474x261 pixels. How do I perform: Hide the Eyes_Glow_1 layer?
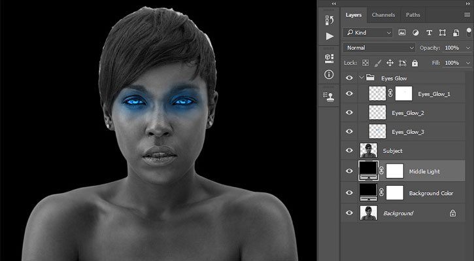click(349, 94)
